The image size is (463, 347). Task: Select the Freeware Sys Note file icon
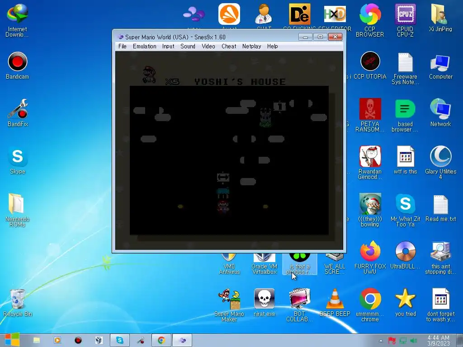[x=405, y=69]
